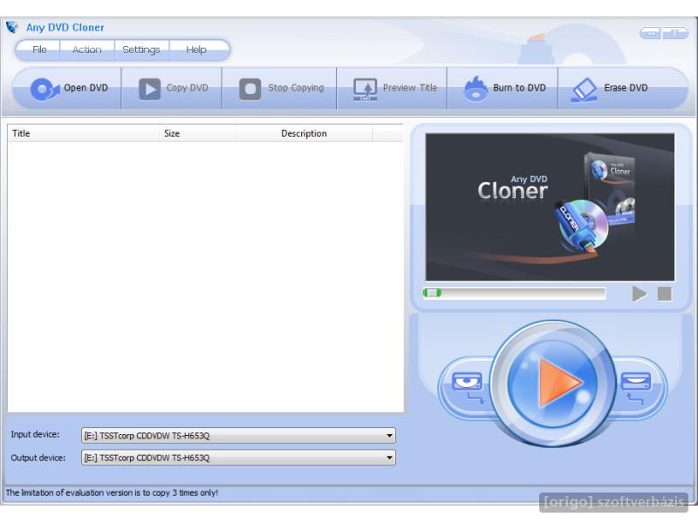Click the Any DVD Cloner app icon

click(12, 27)
